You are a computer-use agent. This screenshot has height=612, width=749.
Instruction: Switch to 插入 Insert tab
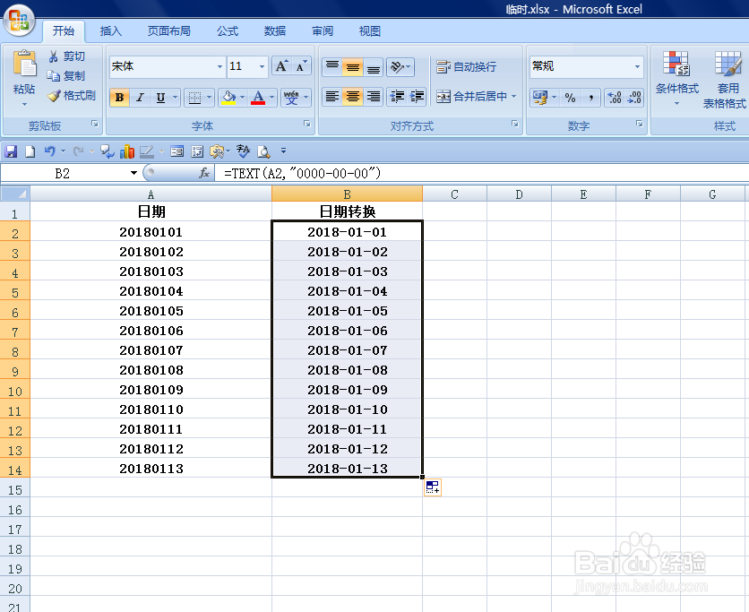pos(111,31)
